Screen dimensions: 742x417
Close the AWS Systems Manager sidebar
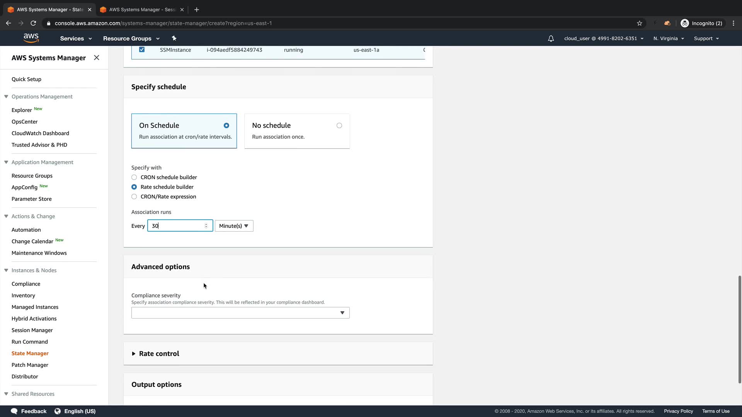click(x=97, y=58)
